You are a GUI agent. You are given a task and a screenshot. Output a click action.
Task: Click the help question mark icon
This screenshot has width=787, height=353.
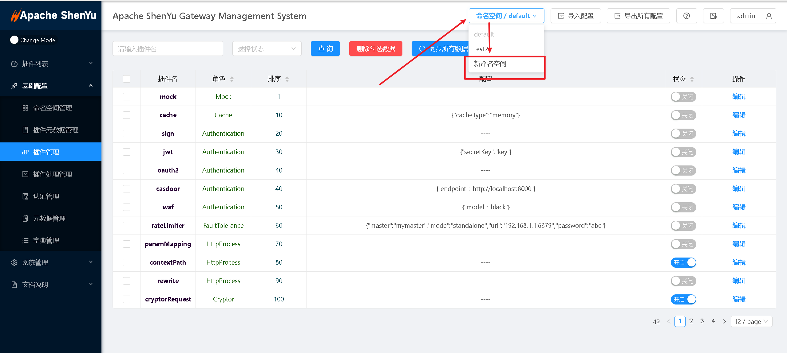click(x=686, y=16)
